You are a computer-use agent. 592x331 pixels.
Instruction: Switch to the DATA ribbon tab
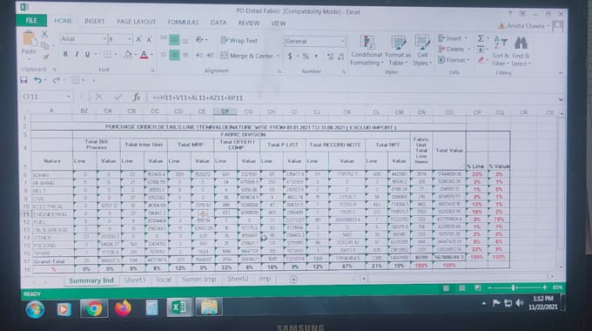tap(219, 23)
